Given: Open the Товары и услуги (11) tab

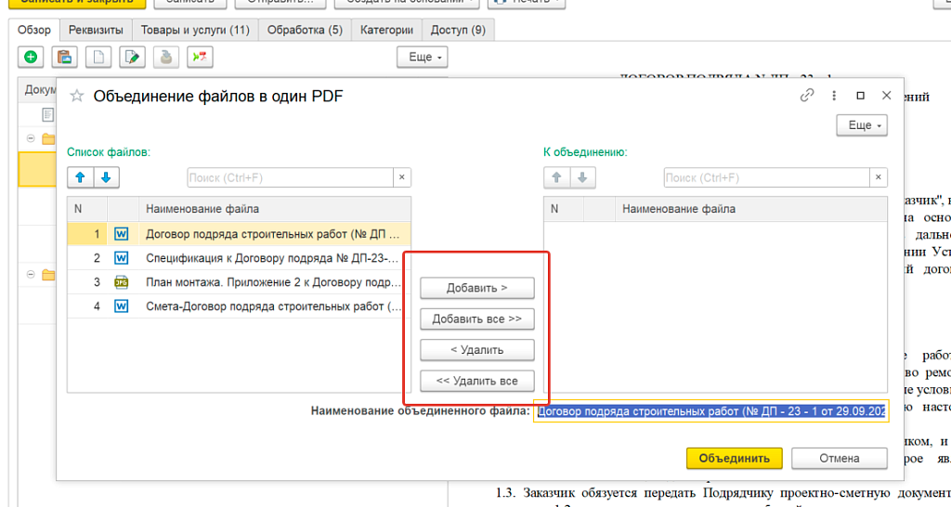Looking at the screenshot, I should click(195, 30).
